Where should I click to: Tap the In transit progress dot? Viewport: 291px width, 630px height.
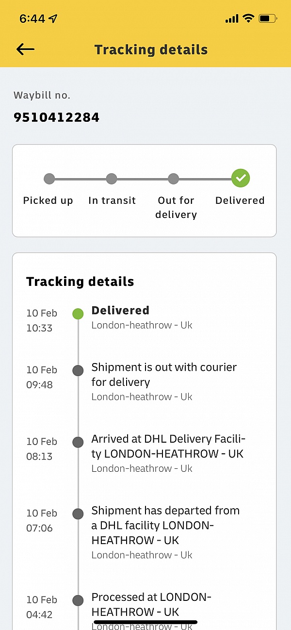click(x=112, y=179)
